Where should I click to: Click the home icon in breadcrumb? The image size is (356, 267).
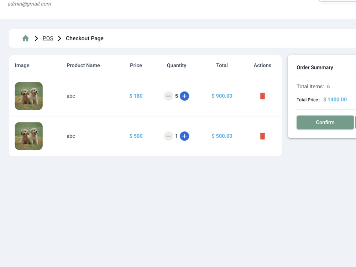pyautogui.click(x=26, y=38)
